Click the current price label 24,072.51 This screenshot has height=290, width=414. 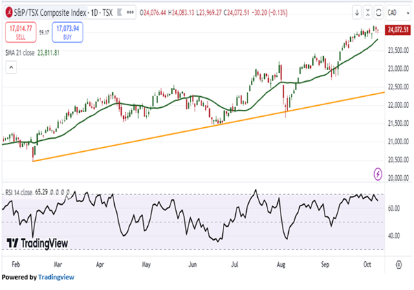397,31
